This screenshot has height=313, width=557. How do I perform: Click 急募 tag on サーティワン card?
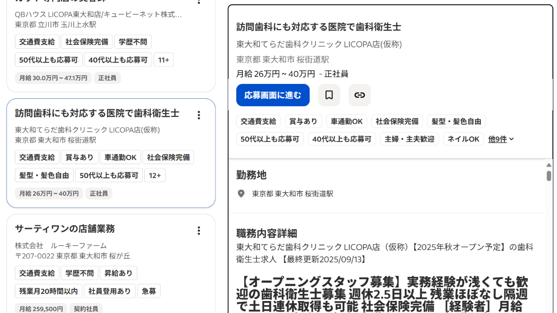[x=149, y=291]
